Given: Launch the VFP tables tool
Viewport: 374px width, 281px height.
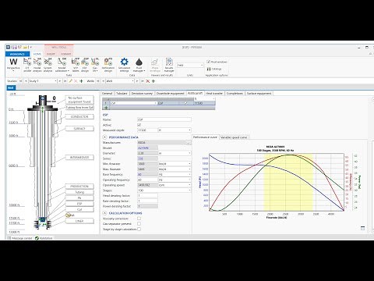Looking at the screenshot, I should pyautogui.click(x=76, y=65).
